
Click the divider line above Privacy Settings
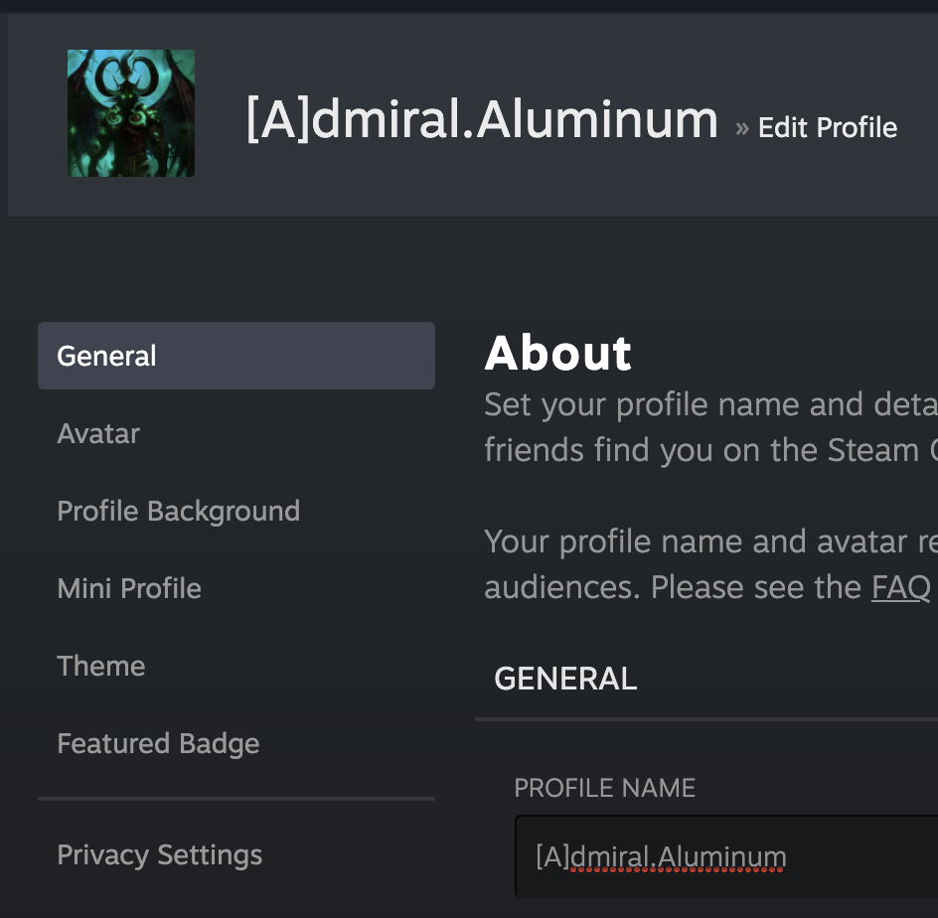(235, 798)
